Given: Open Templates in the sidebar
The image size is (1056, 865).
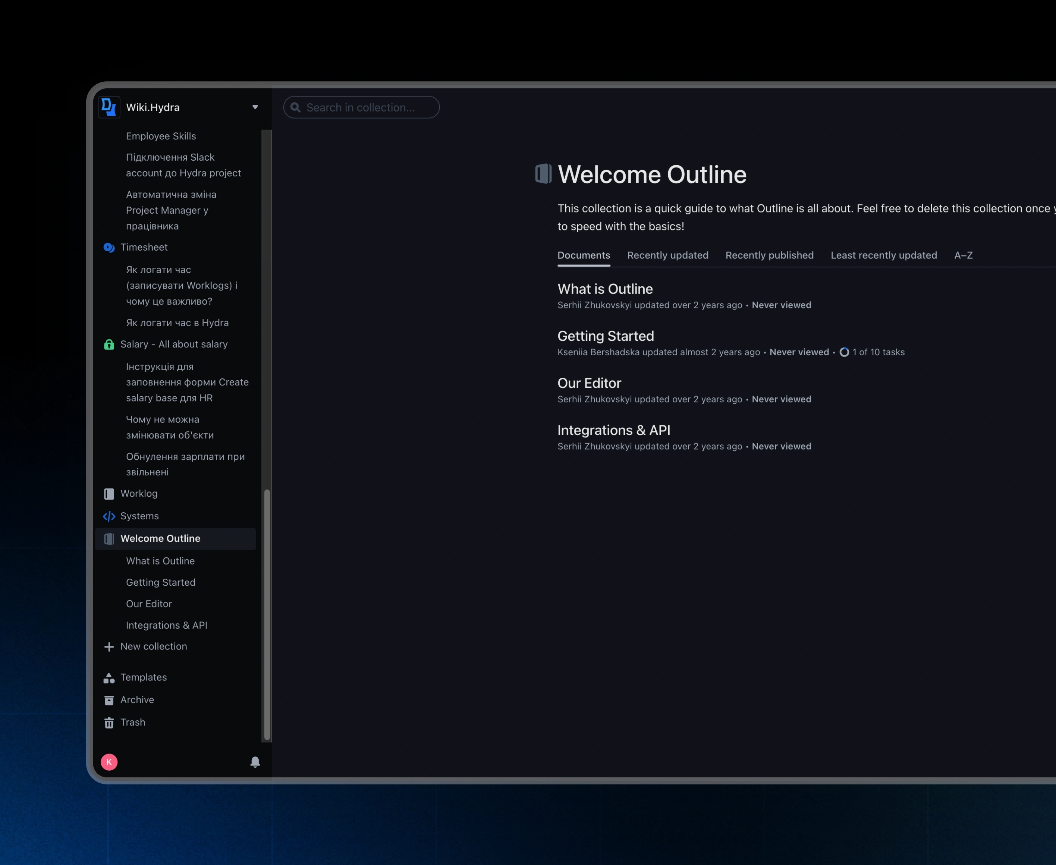Looking at the screenshot, I should pos(144,677).
